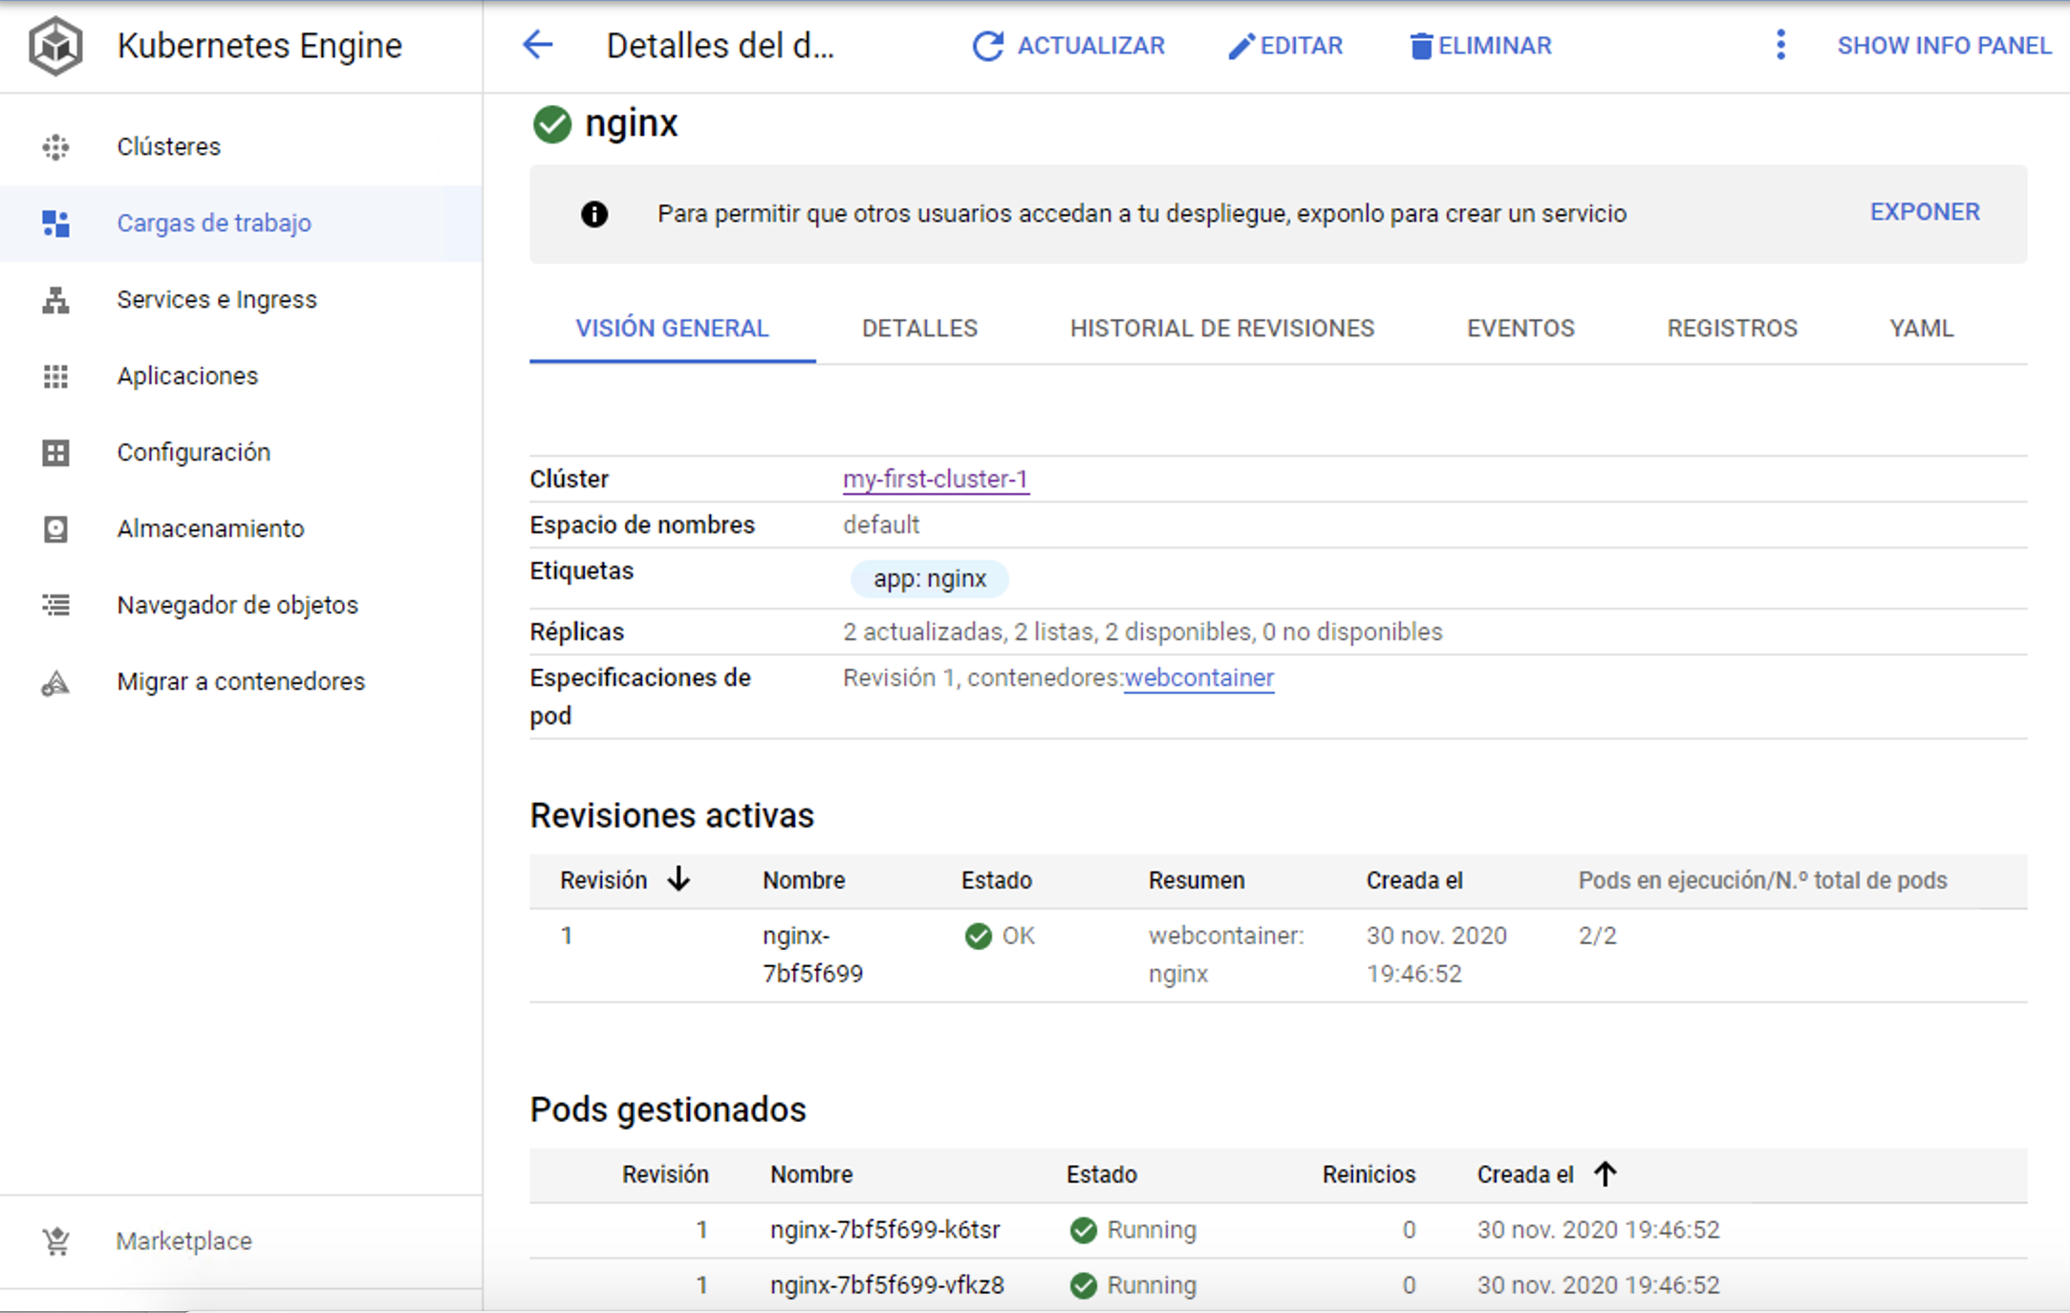Click the Estado header in Pods gestionados
The width and height of the screenshot is (2070, 1313).
pos(1102,1174)
